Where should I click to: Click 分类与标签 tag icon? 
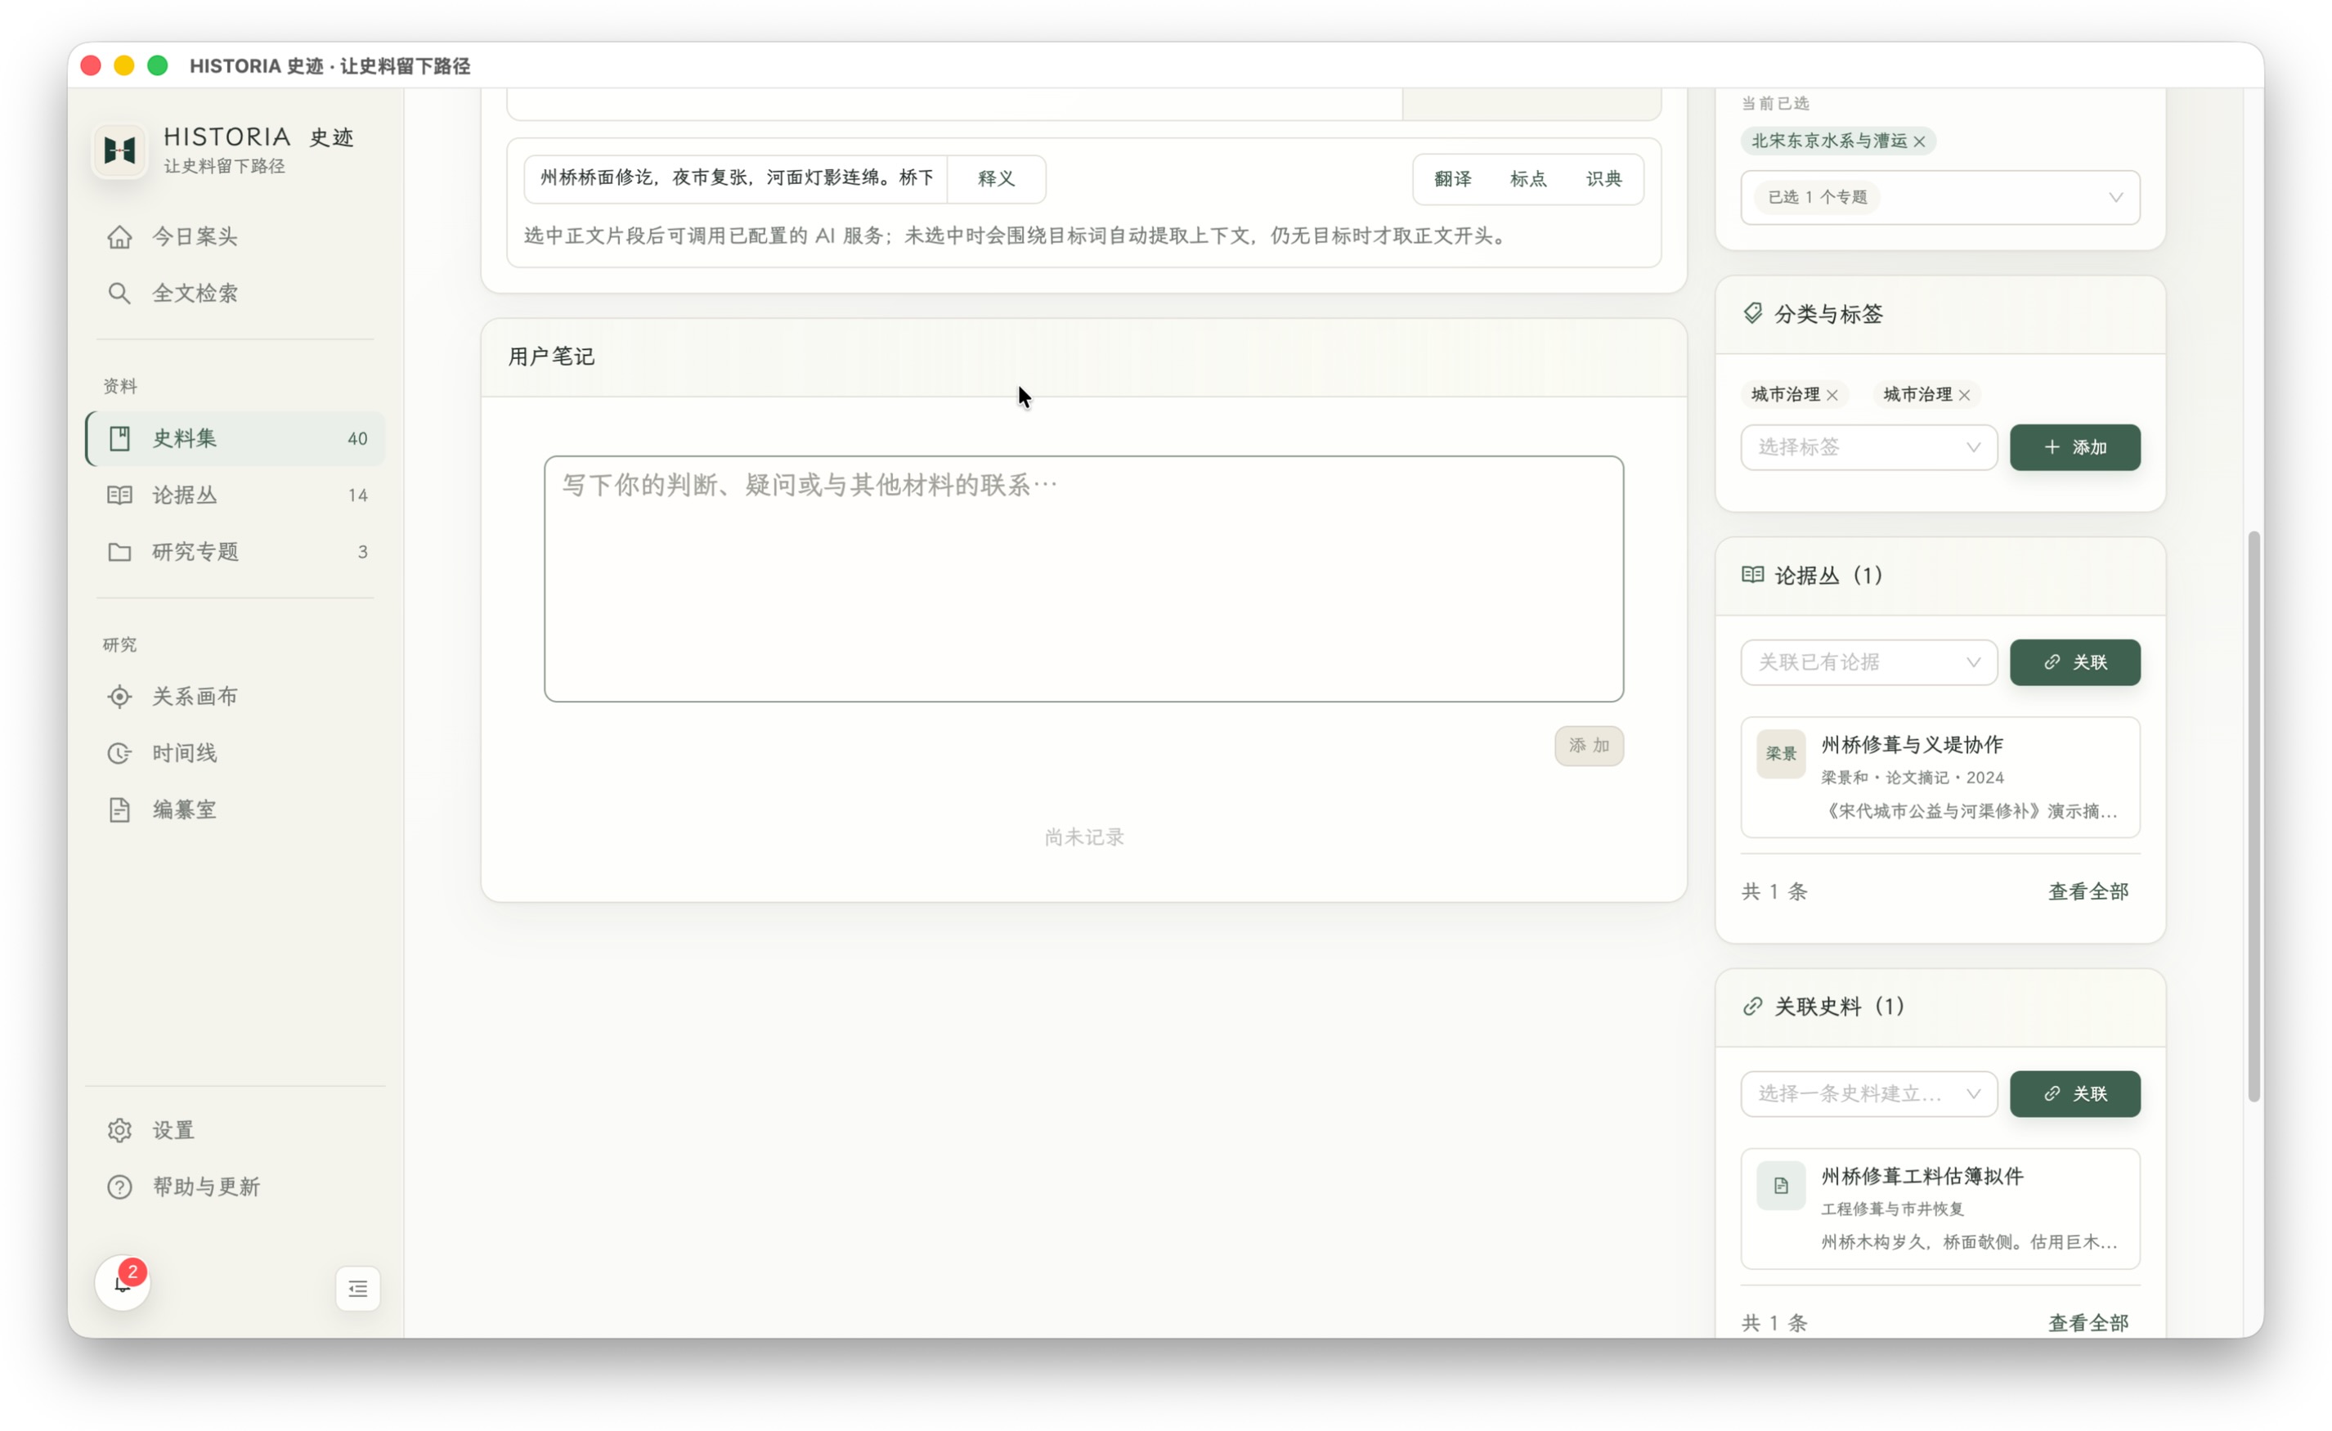click(1753, 313)
